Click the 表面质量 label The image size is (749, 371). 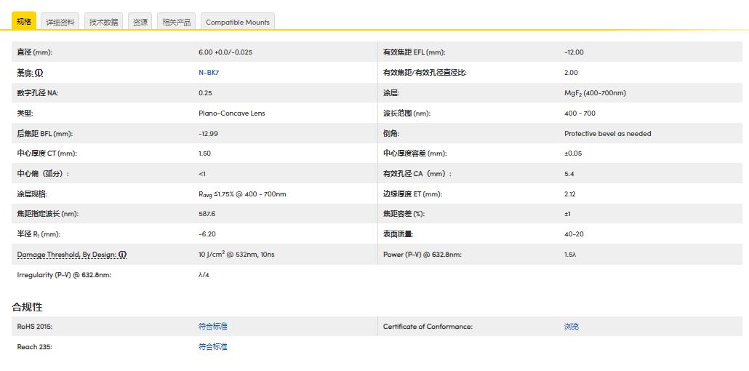(398, 234)
